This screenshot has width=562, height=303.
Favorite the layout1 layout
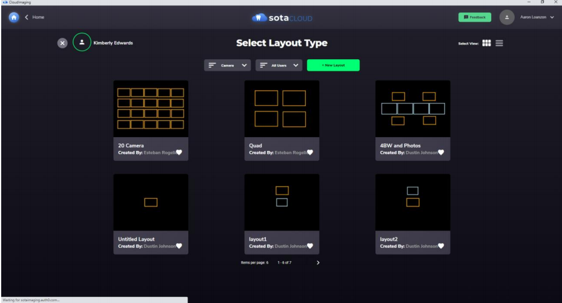click(x=309, y=246)
